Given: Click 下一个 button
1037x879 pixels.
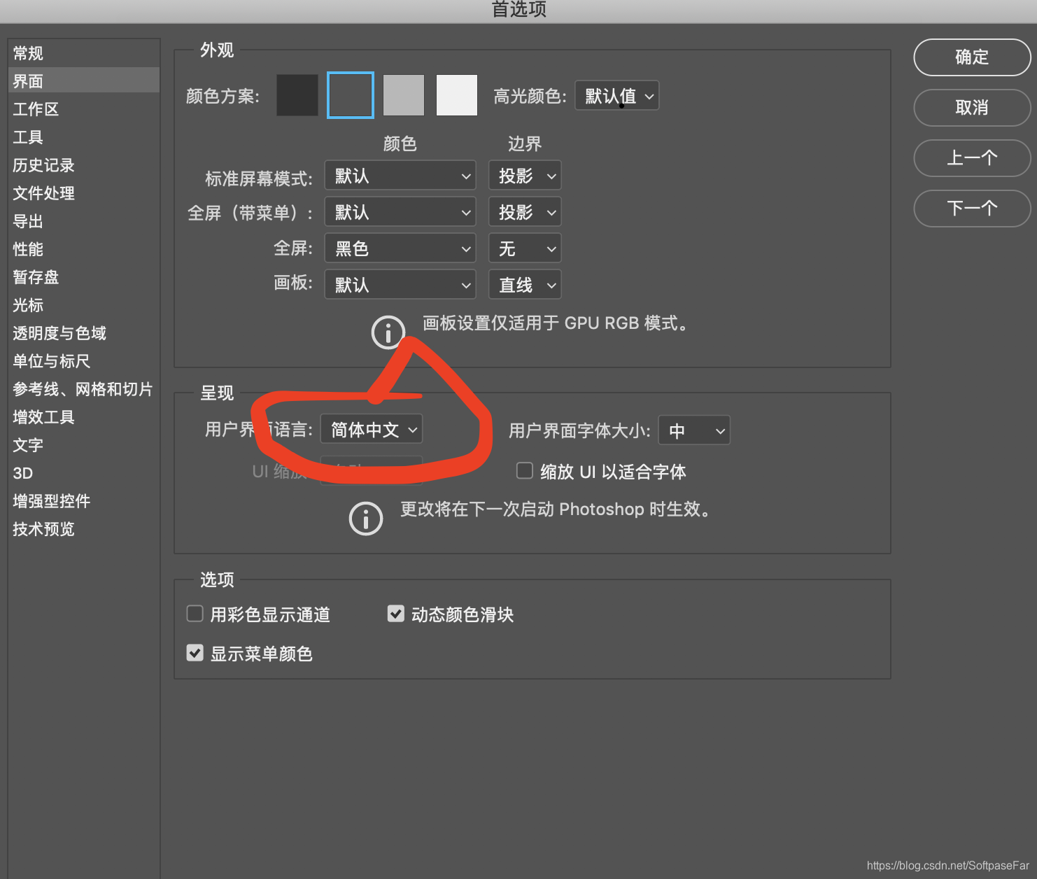Looking at the screenshot, I should click(972, 209).
